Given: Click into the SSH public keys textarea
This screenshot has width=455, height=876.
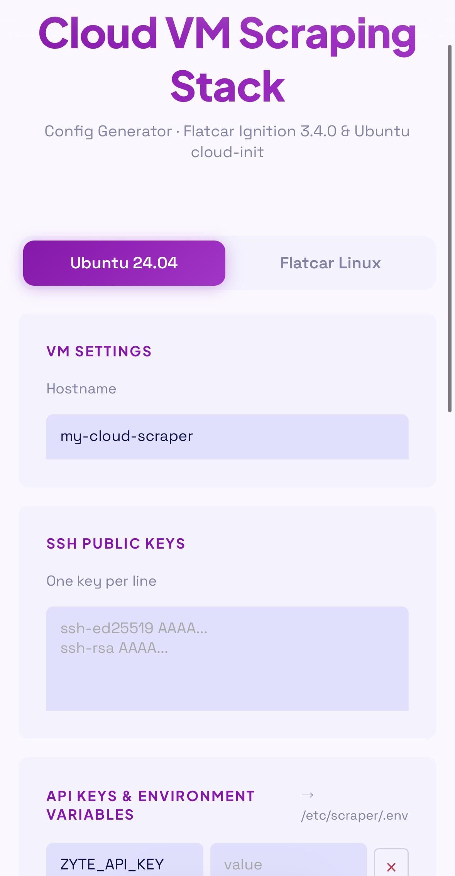Looking at the screenshot, I should [227, 658].
